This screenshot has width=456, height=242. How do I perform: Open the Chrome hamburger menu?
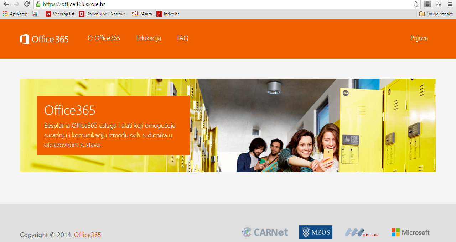click(x=450, y=4)
